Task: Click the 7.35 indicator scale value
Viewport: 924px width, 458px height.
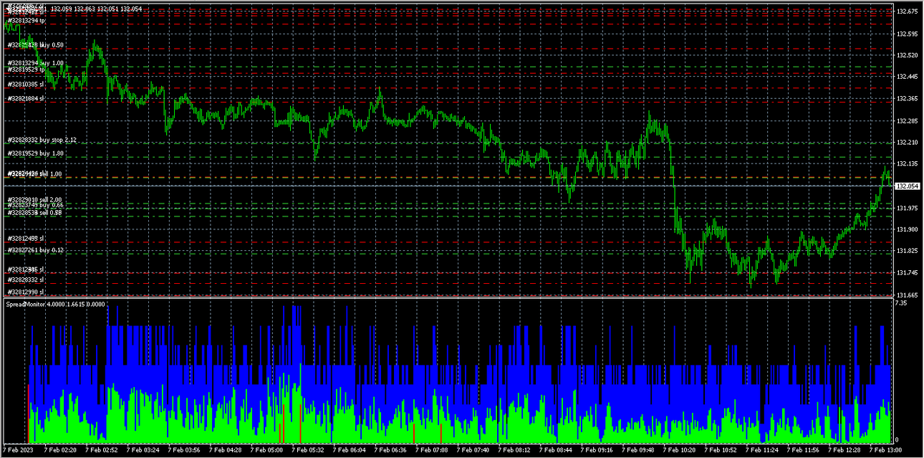Action: coord(903,304)
